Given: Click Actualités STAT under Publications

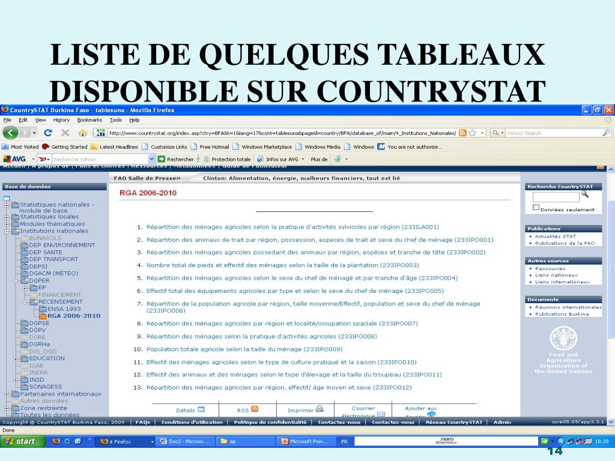Looking at the screenshot, I should [556, 237].
